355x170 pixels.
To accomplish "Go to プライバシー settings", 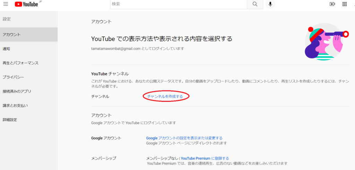I will 29,77.
